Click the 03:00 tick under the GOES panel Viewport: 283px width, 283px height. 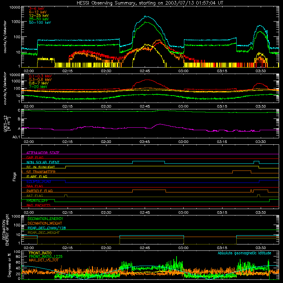coord(183,142)
